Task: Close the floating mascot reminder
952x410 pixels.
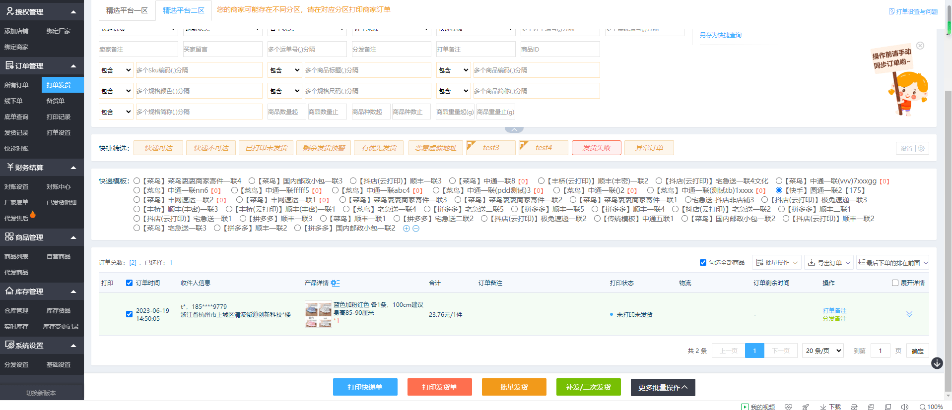Action: tap(920, 46)
